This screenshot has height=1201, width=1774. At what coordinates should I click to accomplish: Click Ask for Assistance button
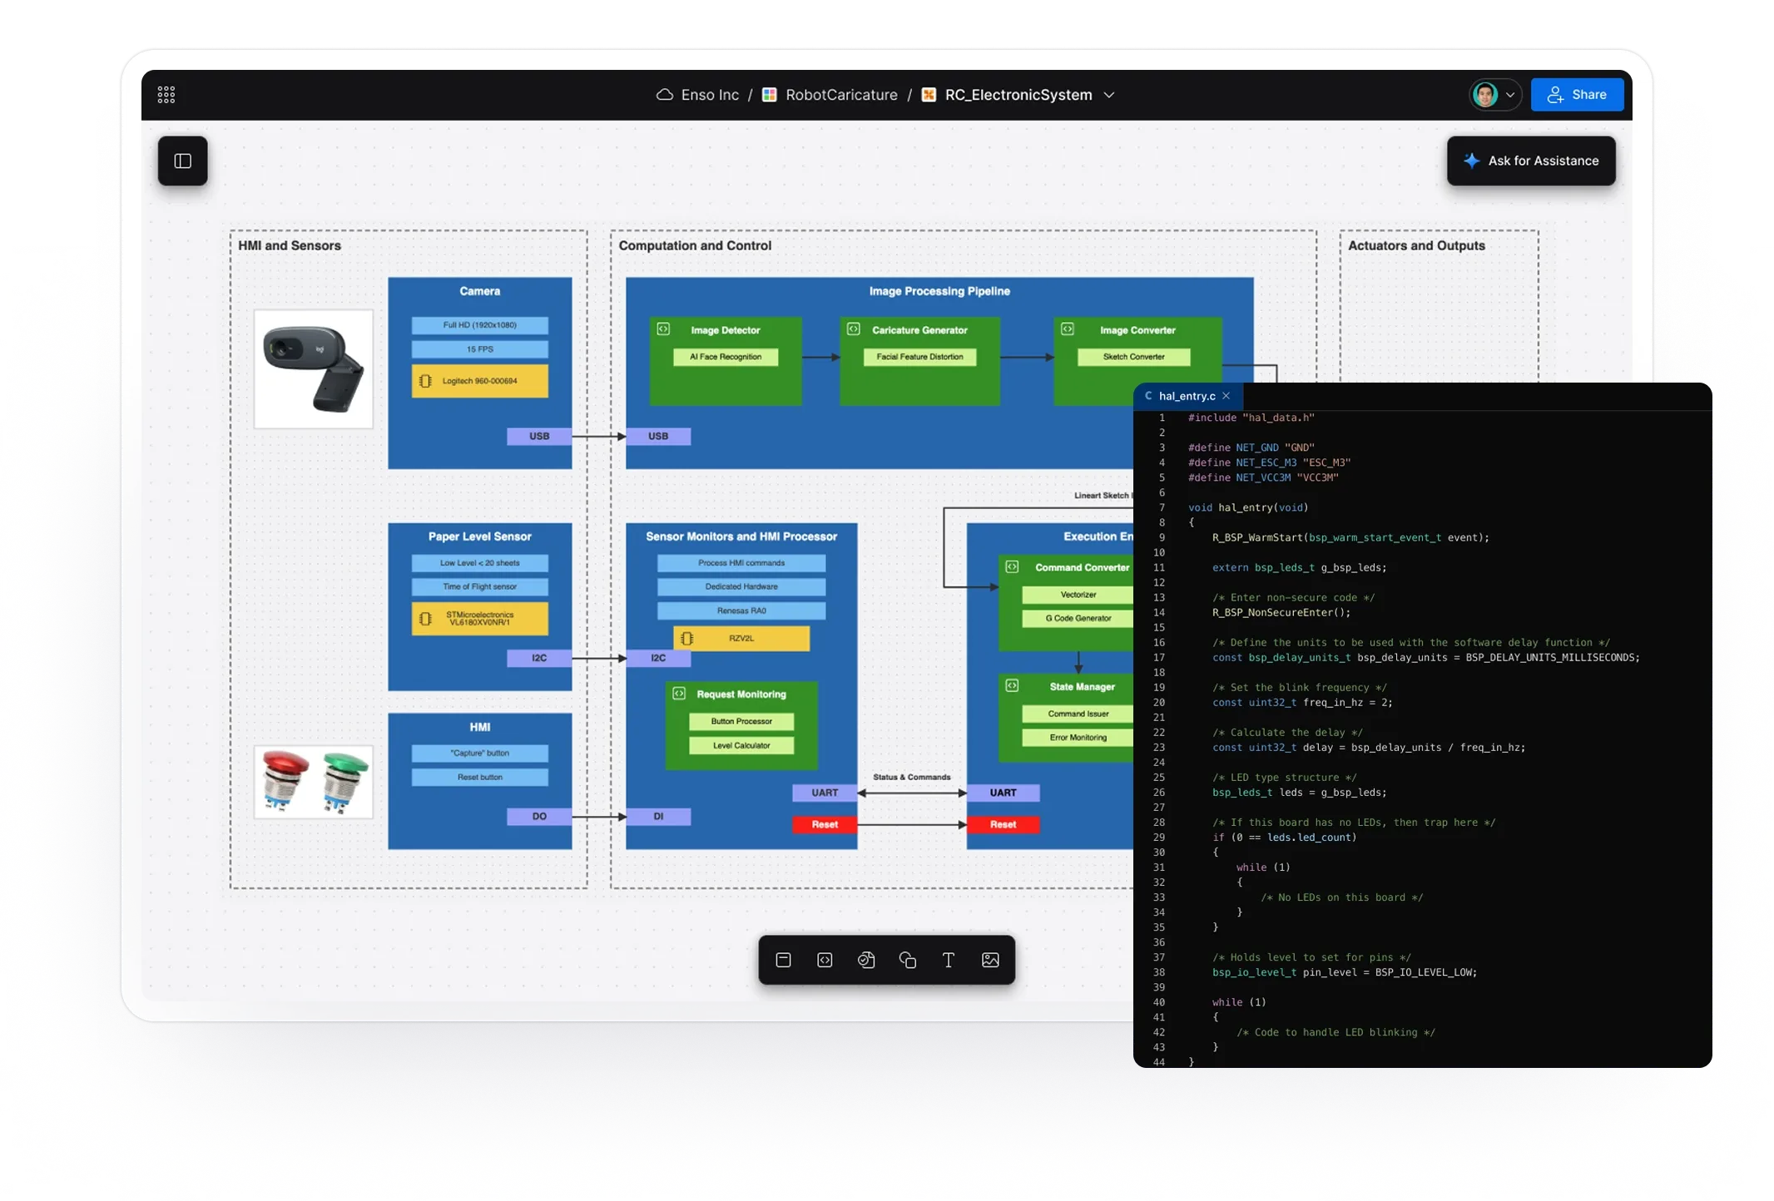coord(1530,161)
